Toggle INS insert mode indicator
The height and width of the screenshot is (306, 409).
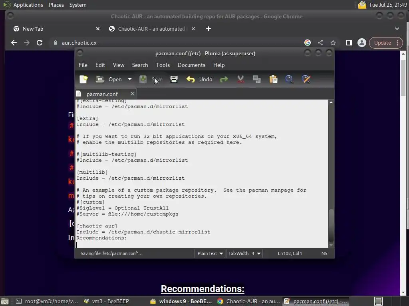tap(324, 253)
